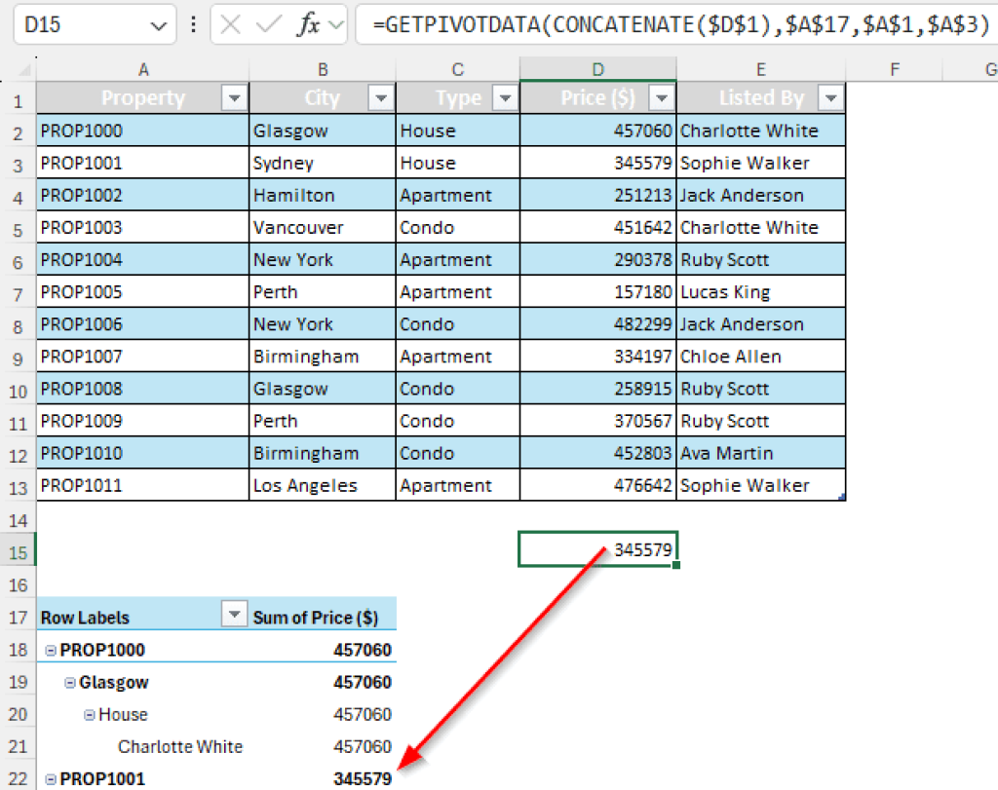Collapse the PROP1000 pivot row
The width and height of the screenshot is (998, 790).
pos(51,651)
